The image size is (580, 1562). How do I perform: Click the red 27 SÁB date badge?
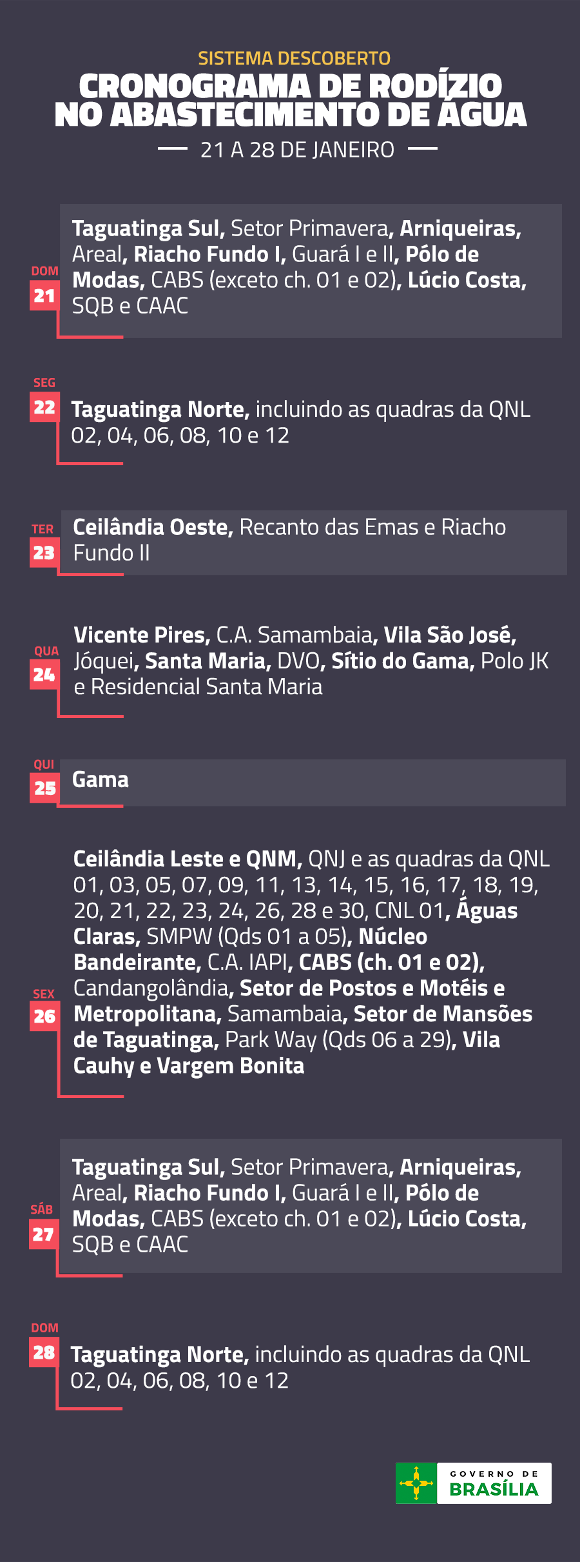(x=44, y=1234)
